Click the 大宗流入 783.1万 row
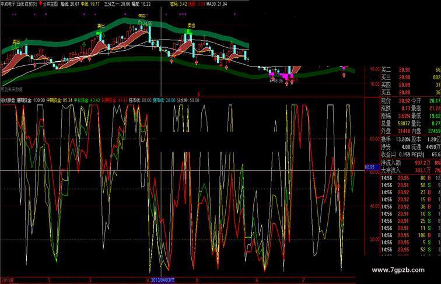This screenshot has height=284, width=441. (x=411, y=170)
